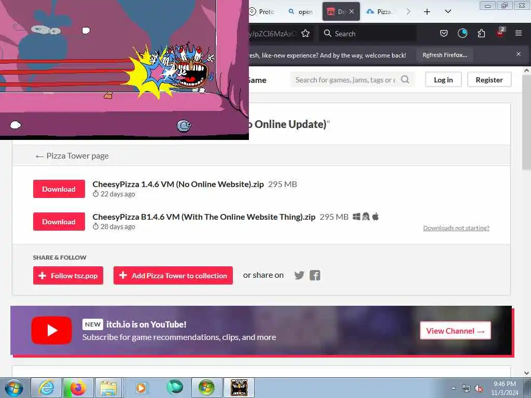Open Windows Media Player from taskbar
The width and height of the screenshot is (531, 398).
141,388
